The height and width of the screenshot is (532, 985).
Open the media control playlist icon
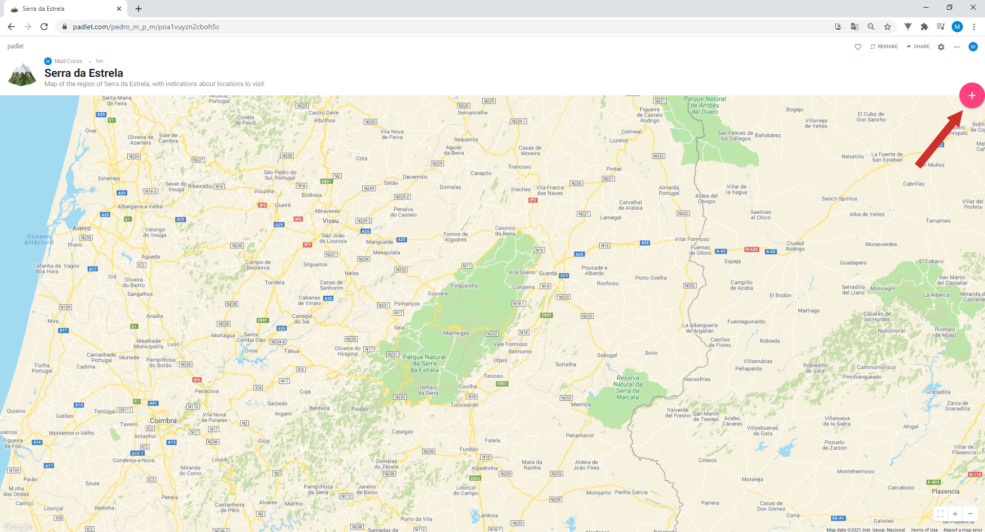(x=941, y=27)
